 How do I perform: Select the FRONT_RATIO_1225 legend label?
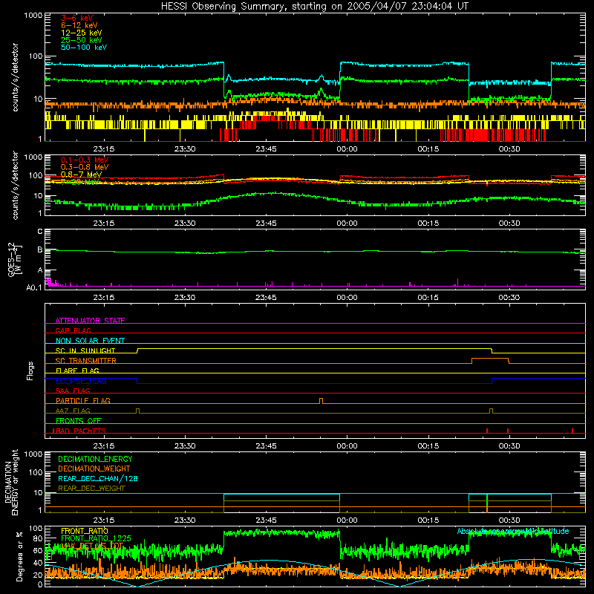(x=96, y=538)
